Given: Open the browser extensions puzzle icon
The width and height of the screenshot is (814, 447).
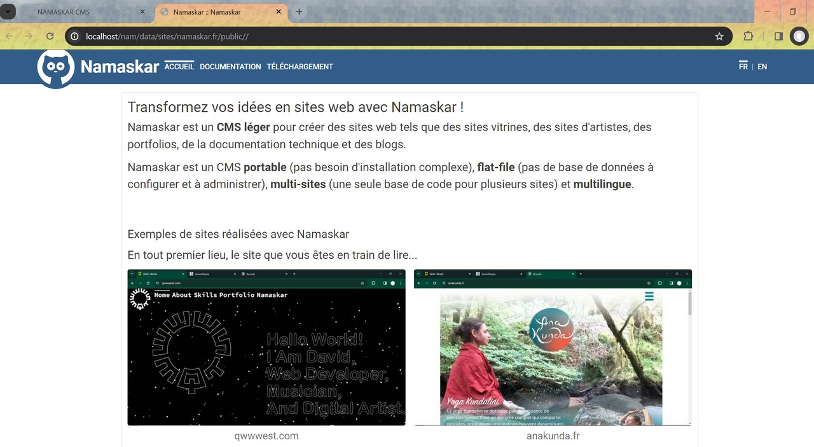Looking at the screenshot, I should pyautogui.click(x=748, y=36).
